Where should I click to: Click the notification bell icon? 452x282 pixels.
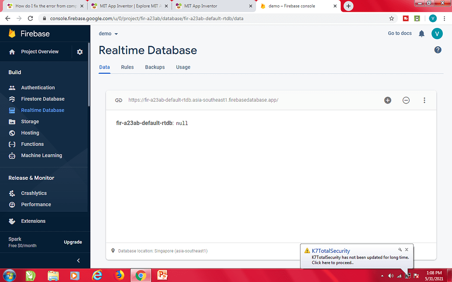pyautogui.click(x=421, y=34)
